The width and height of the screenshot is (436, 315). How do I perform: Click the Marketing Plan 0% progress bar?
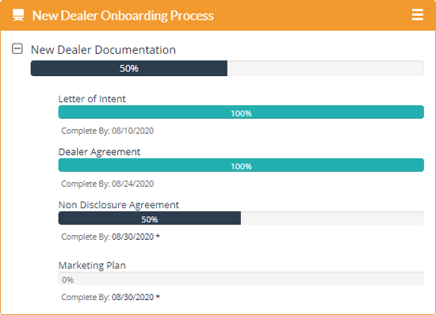coord(241,279)
